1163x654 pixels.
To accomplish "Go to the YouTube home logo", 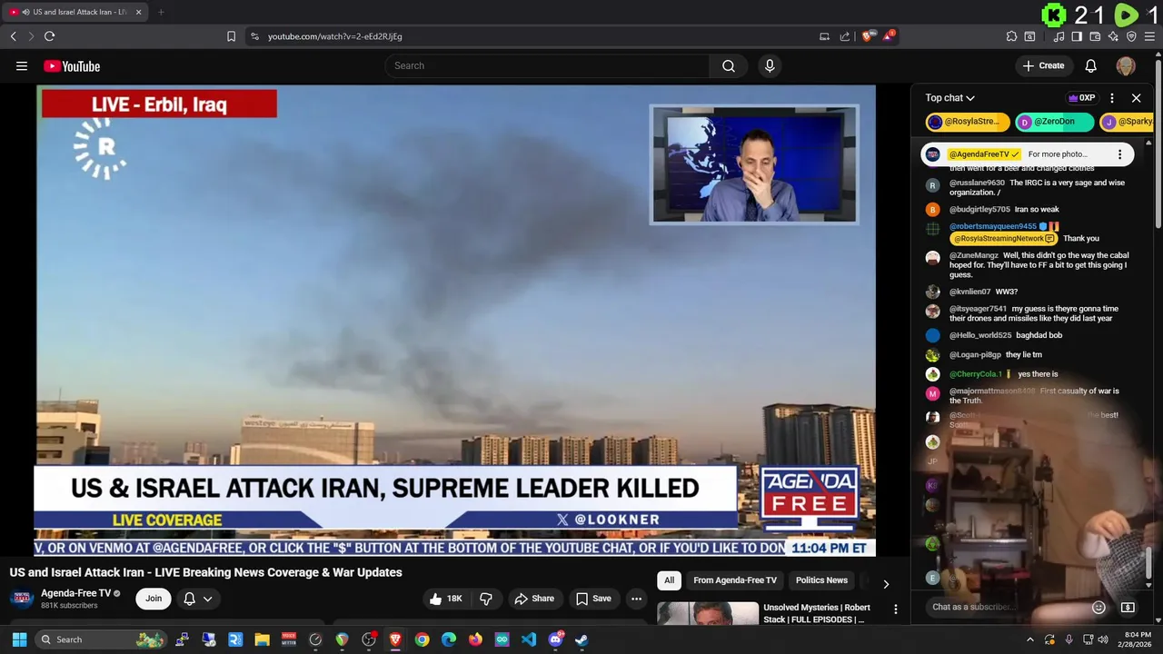I will click(72, 65).
